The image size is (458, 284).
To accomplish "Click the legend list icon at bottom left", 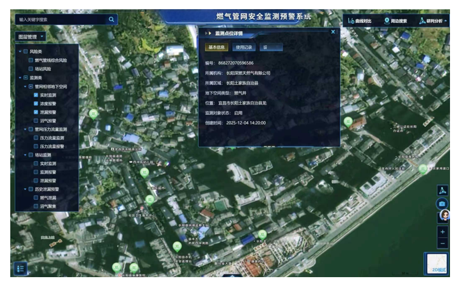I will pyautogui.click(x=21, y=268).
